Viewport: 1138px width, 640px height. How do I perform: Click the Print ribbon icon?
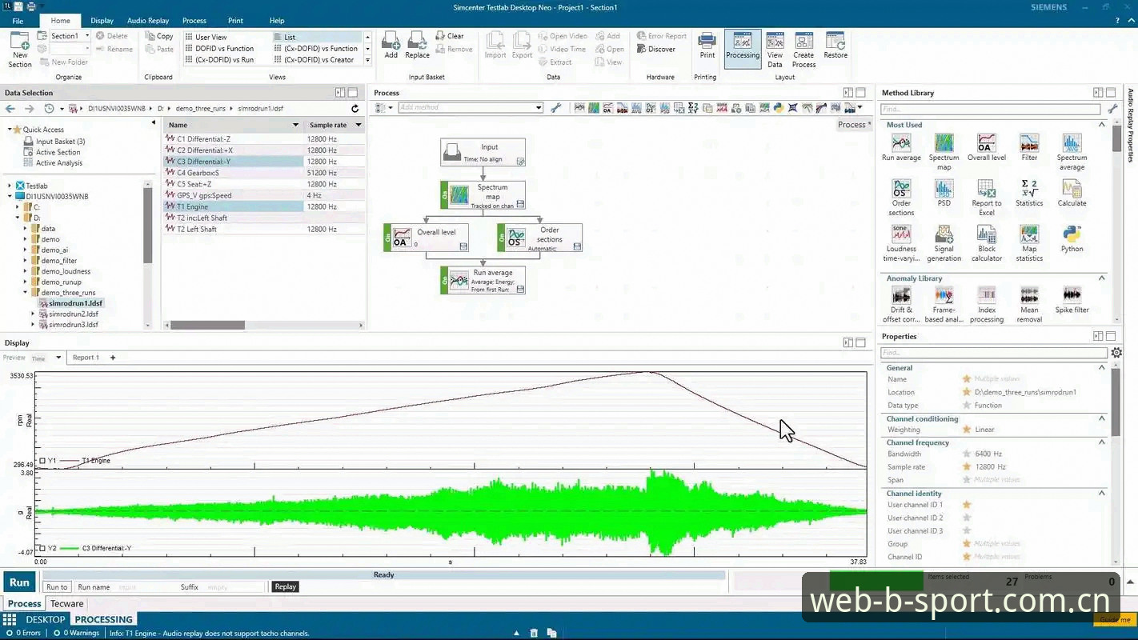[707, 46]
